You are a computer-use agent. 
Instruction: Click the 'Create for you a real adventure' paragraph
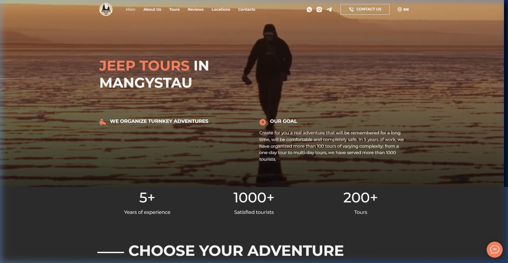click(x=331, y=146)
